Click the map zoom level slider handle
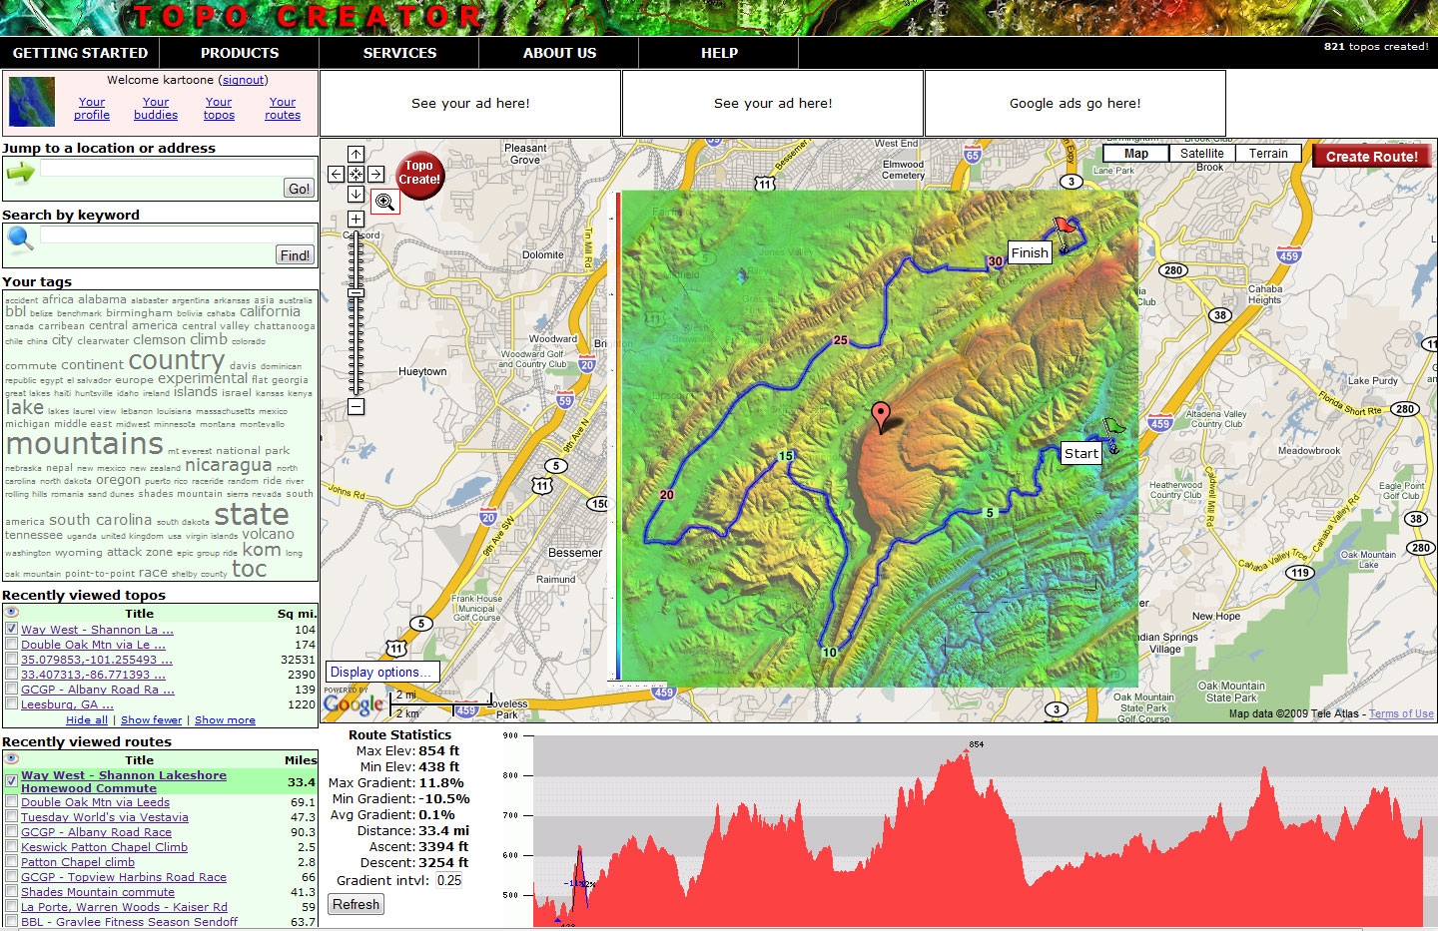The image size is (1438, 931). point(356,292)
